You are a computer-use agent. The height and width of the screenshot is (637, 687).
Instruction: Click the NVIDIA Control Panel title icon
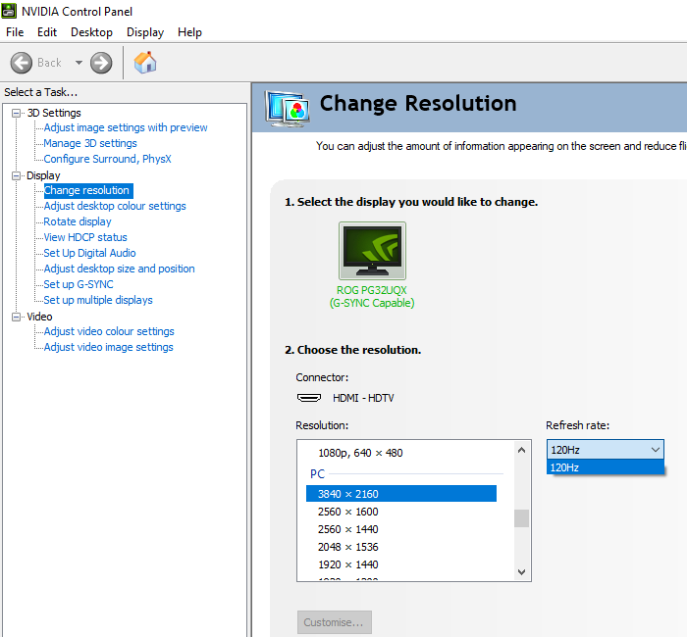point(9,11)
